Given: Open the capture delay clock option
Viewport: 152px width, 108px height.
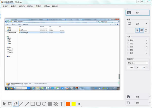Looking at the screenshot, I should (x=146, y=30).
